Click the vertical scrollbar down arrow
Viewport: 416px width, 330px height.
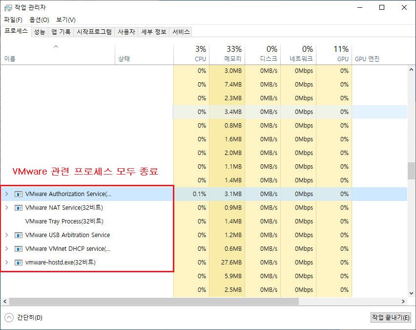click(x=411, y=293)
